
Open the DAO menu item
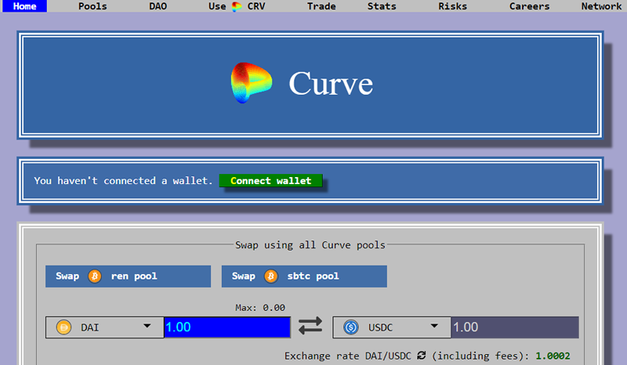pyautogui.click(x=158, y=6)
